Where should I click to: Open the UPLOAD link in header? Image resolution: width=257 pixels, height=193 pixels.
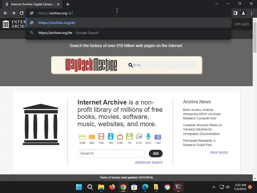click(241, 24)
